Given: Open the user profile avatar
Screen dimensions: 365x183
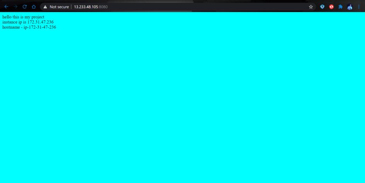Looking at the screenshot, I should point(350,7).
